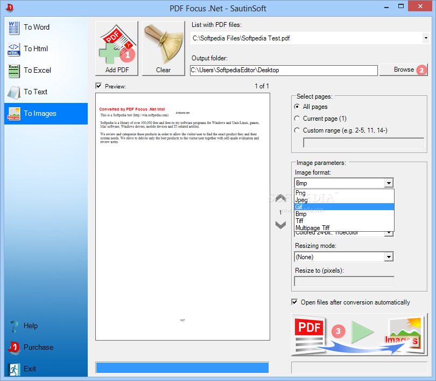Screen dimensions: 436x381
Task: Exit the application via sidebar
Action: (46, 369)
